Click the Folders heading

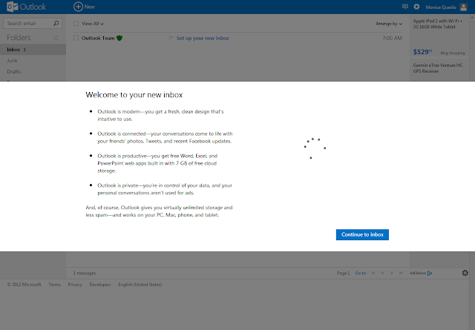point(19,38)
